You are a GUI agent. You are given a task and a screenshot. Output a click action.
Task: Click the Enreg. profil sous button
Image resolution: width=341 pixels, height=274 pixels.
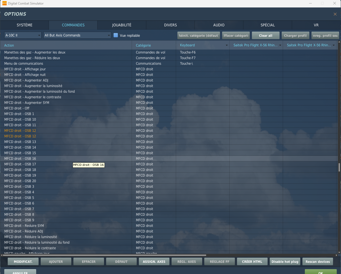pos(325,35)
